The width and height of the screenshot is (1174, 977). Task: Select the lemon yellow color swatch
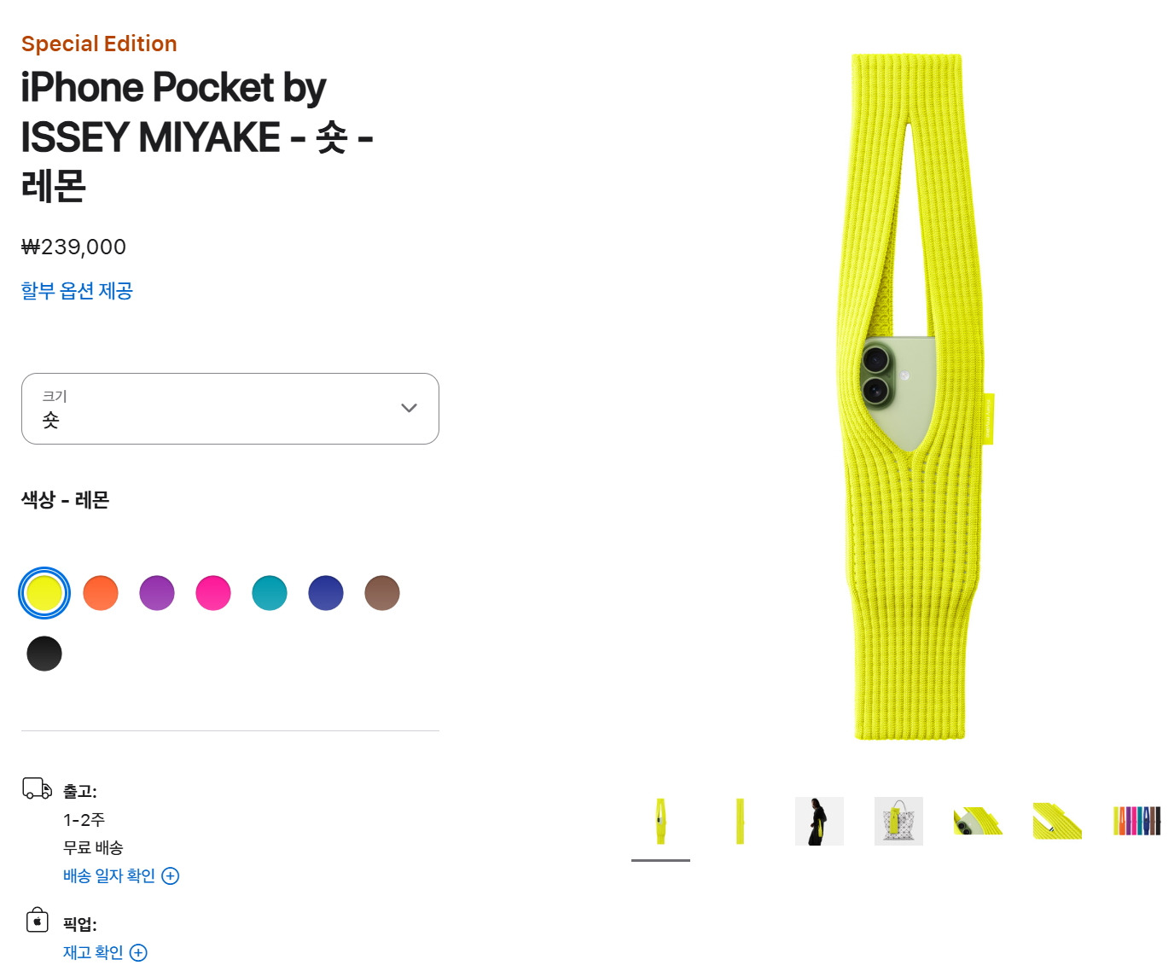[44, 593]
